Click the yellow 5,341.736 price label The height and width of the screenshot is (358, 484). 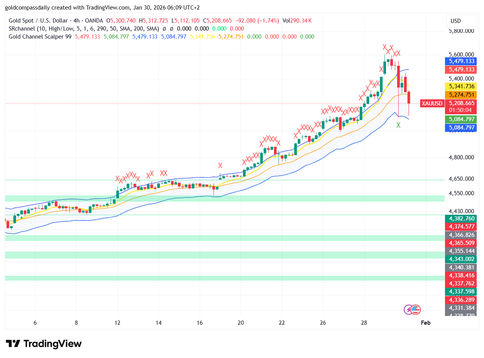coord(460,86)
